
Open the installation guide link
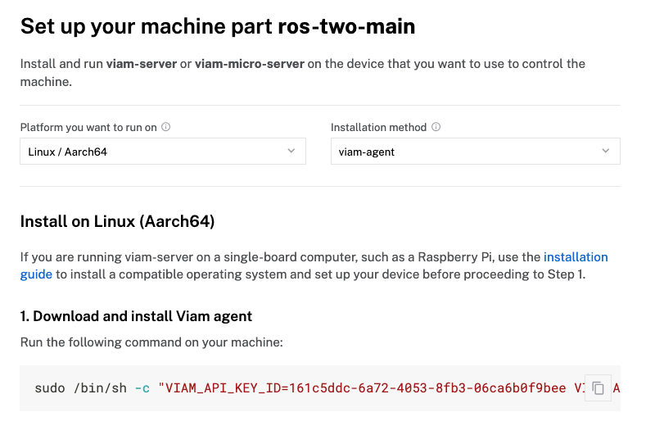click(576, 257)
